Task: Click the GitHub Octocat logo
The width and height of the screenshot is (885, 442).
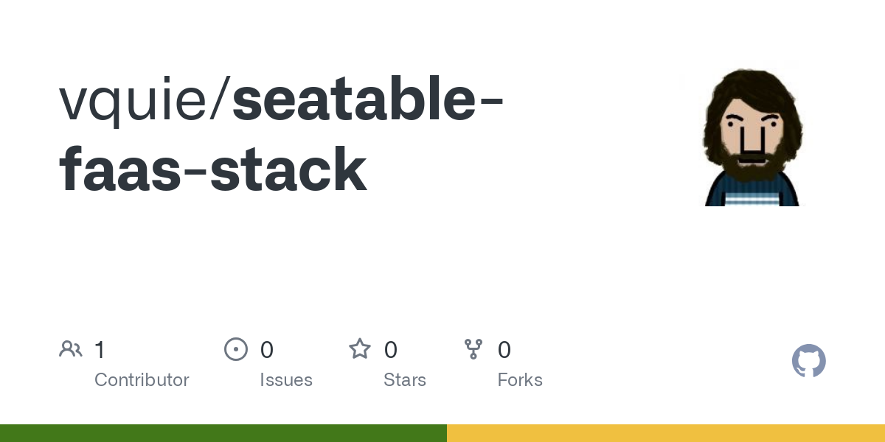Action: click(808, 361)
